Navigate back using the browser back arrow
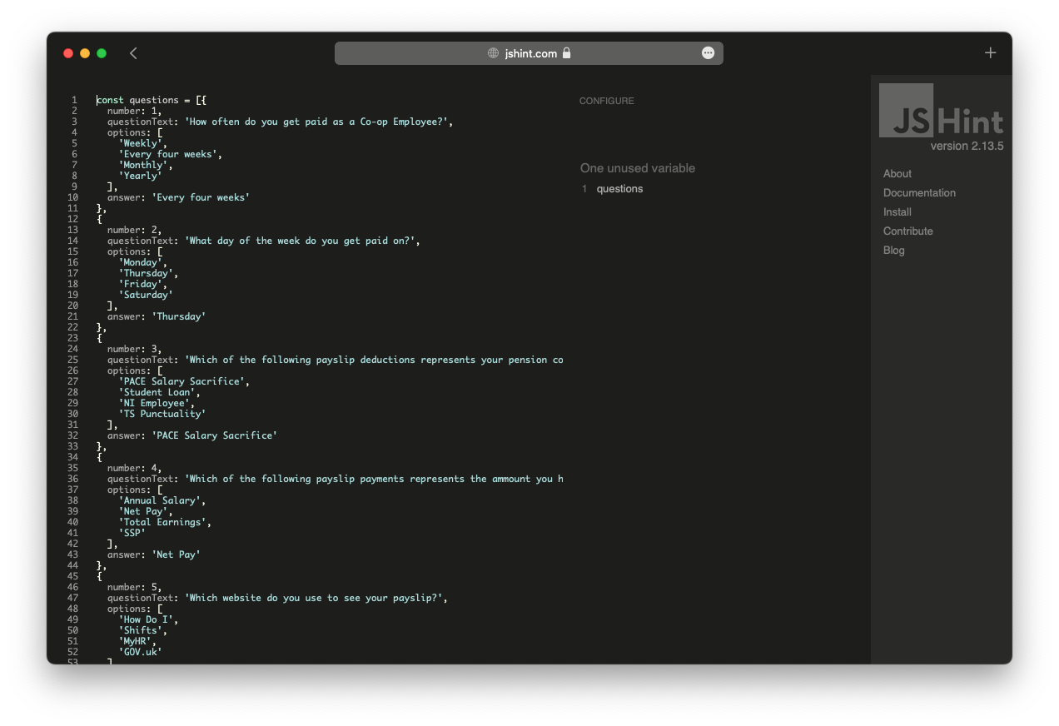This screenshot has width=1059, height=726. pyautogui.click(x=133, y=52)
